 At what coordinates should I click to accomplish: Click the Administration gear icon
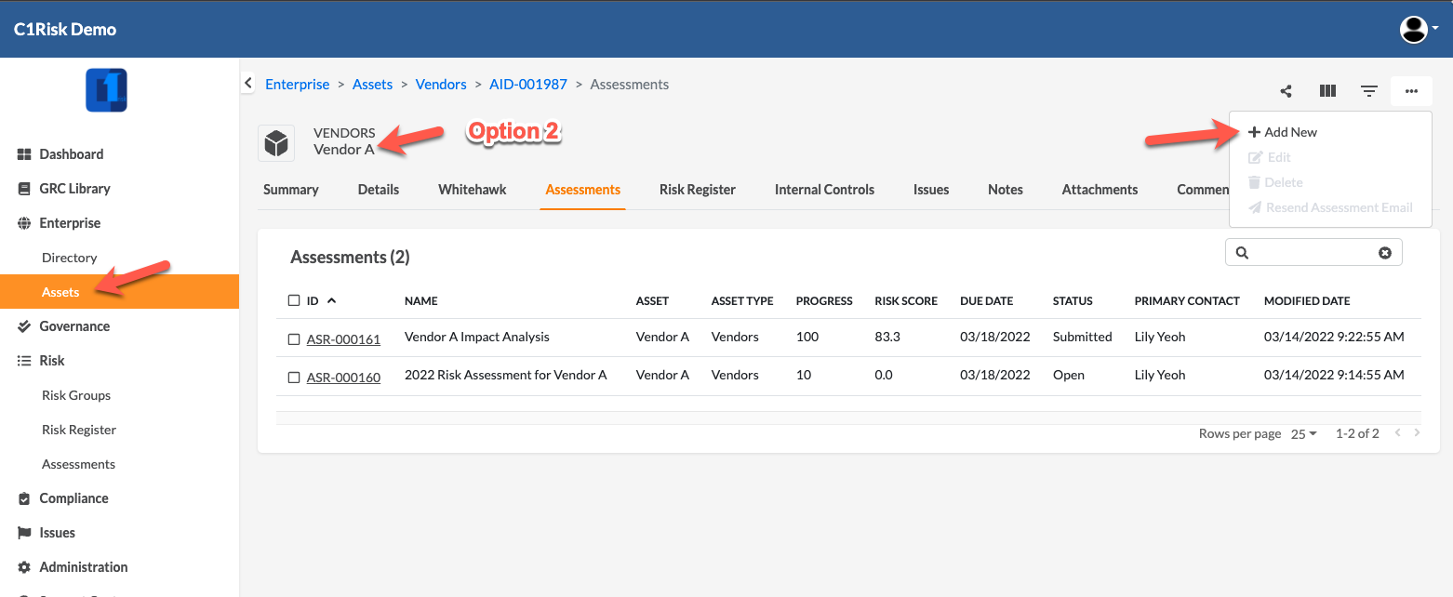point(24,567)
